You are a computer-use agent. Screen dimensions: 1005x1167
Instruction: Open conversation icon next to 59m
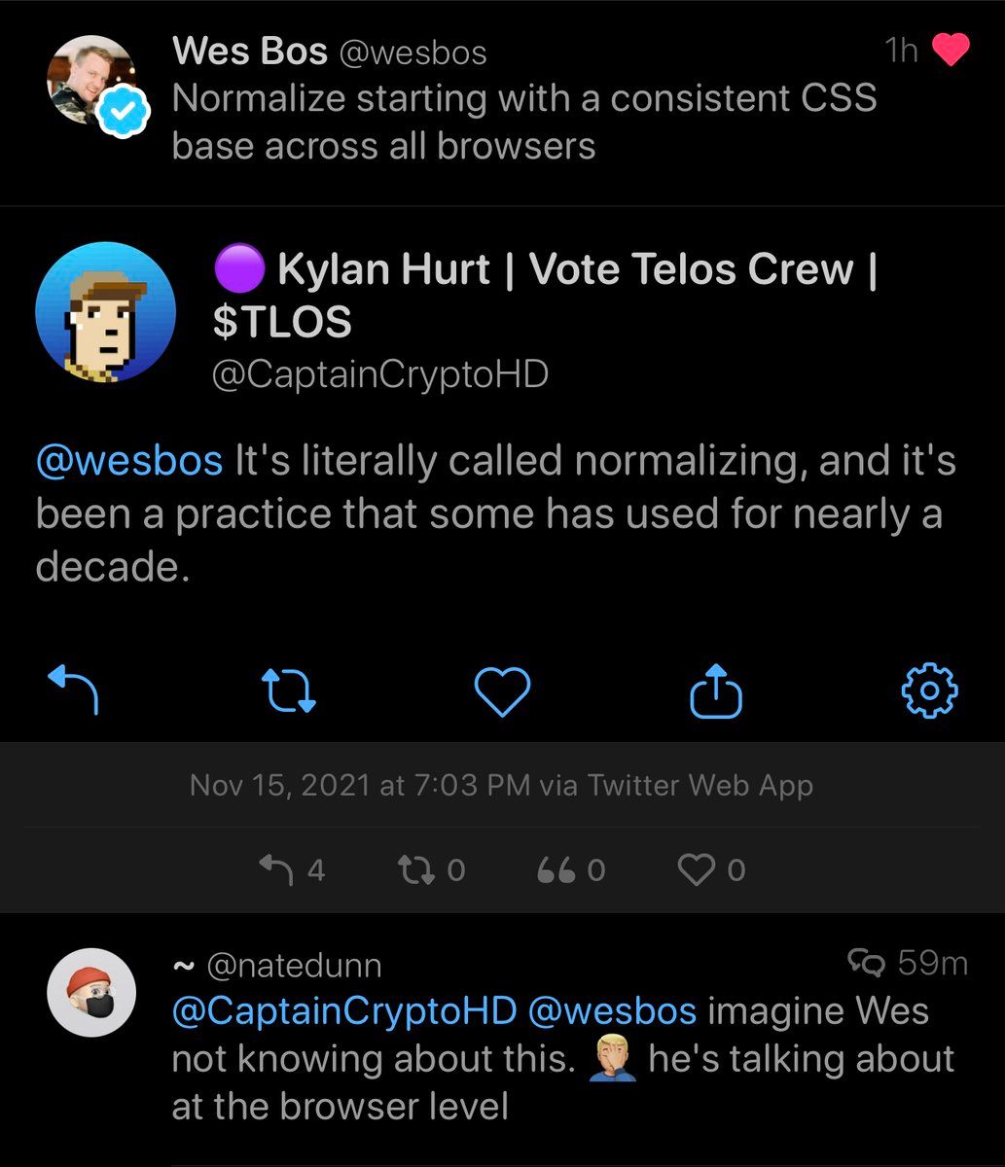click(866, 964)
